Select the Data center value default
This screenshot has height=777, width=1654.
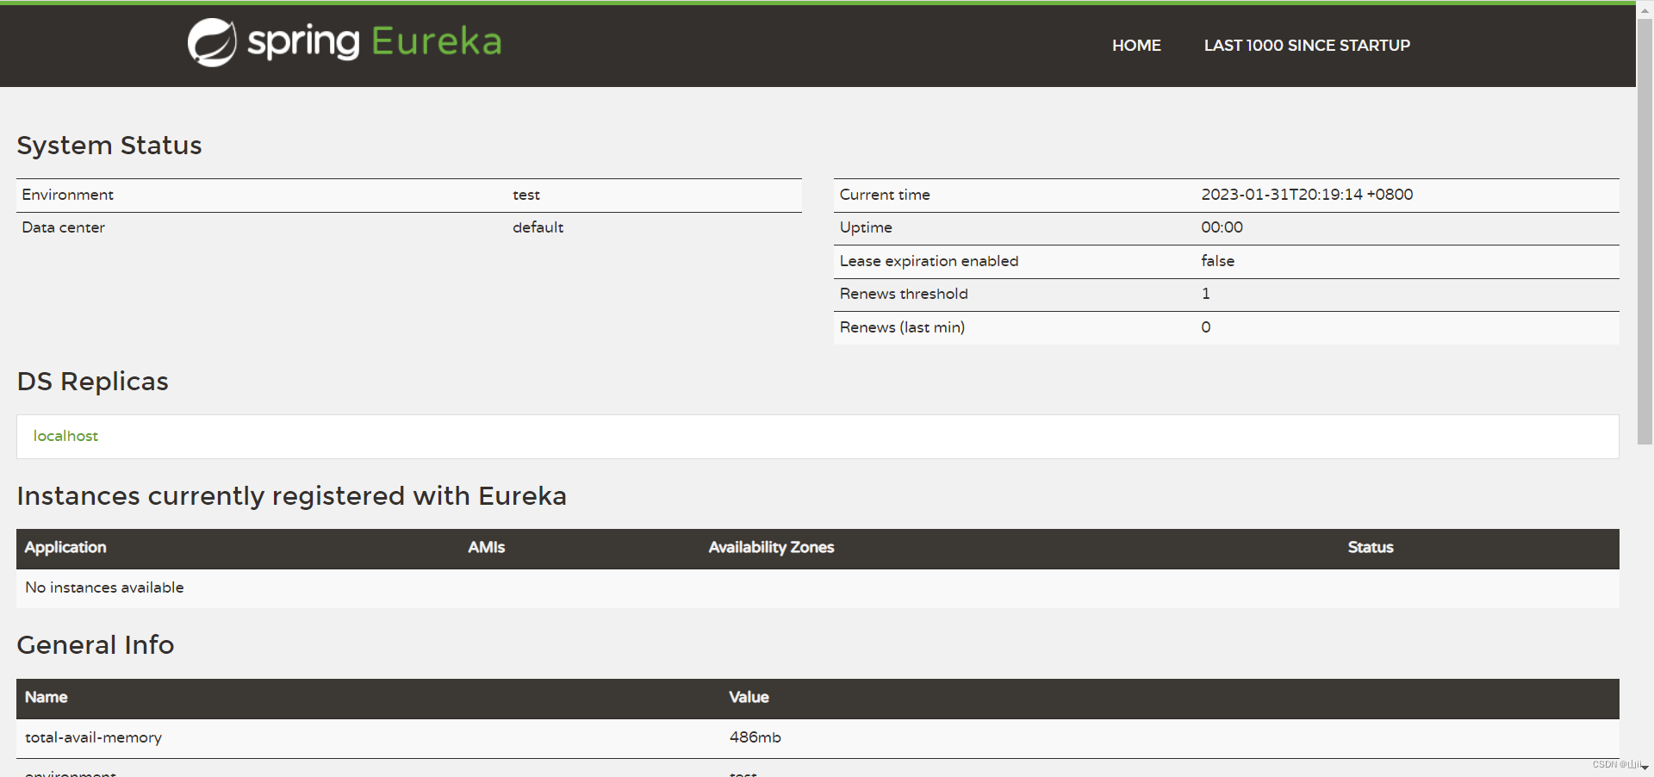tap(538, 227)
